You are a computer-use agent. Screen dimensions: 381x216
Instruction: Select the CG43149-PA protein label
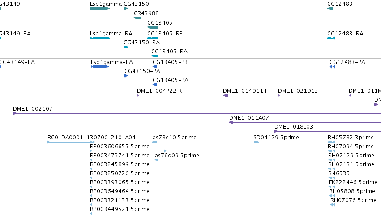click(x=17, y=62)
